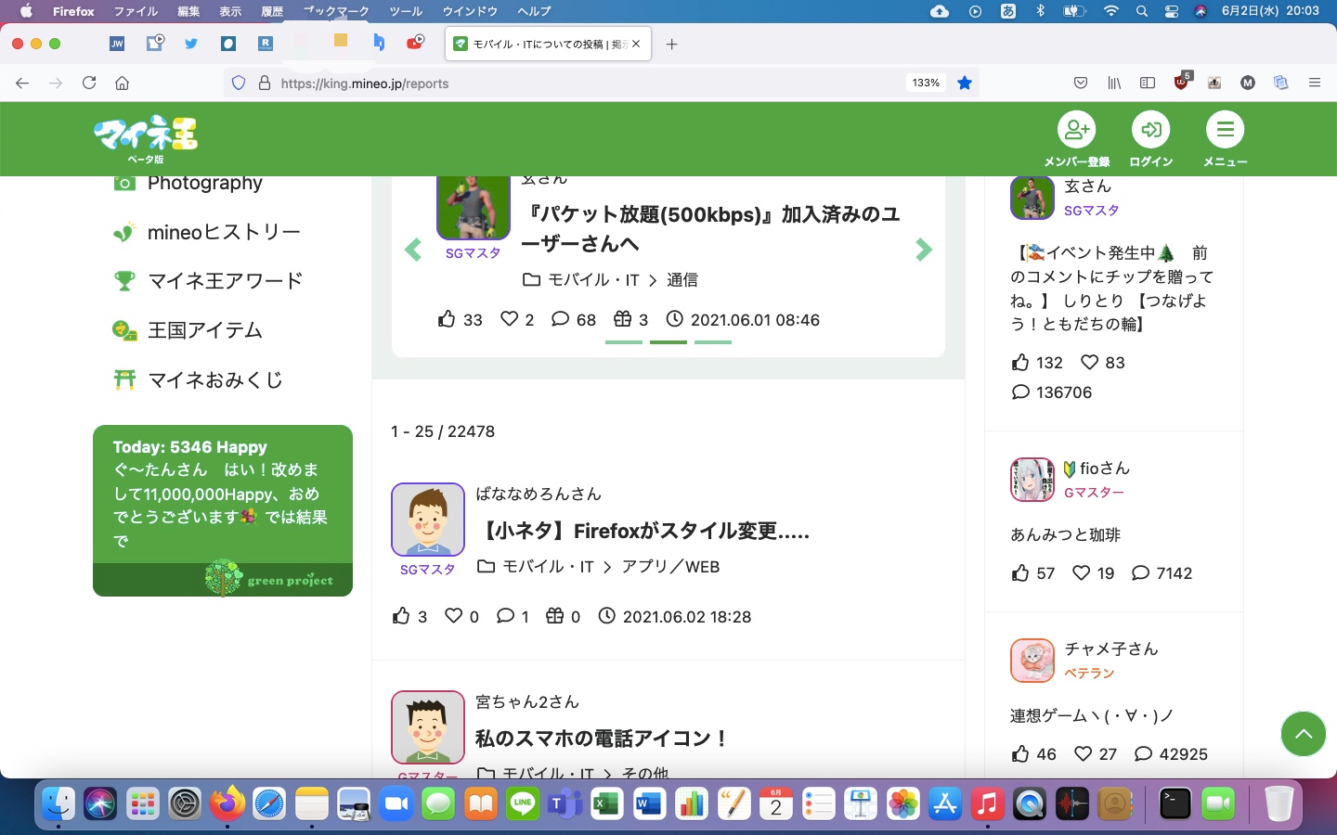Open the Firefox application menu hamburger

[1314, 83]
